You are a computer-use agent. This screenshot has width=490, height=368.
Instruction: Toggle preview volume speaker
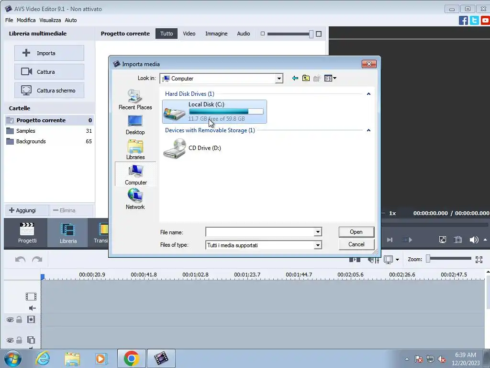point(474,240)
